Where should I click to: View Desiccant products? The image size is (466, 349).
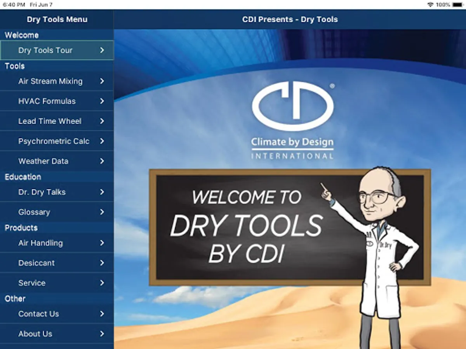click(x=57, y=263)
